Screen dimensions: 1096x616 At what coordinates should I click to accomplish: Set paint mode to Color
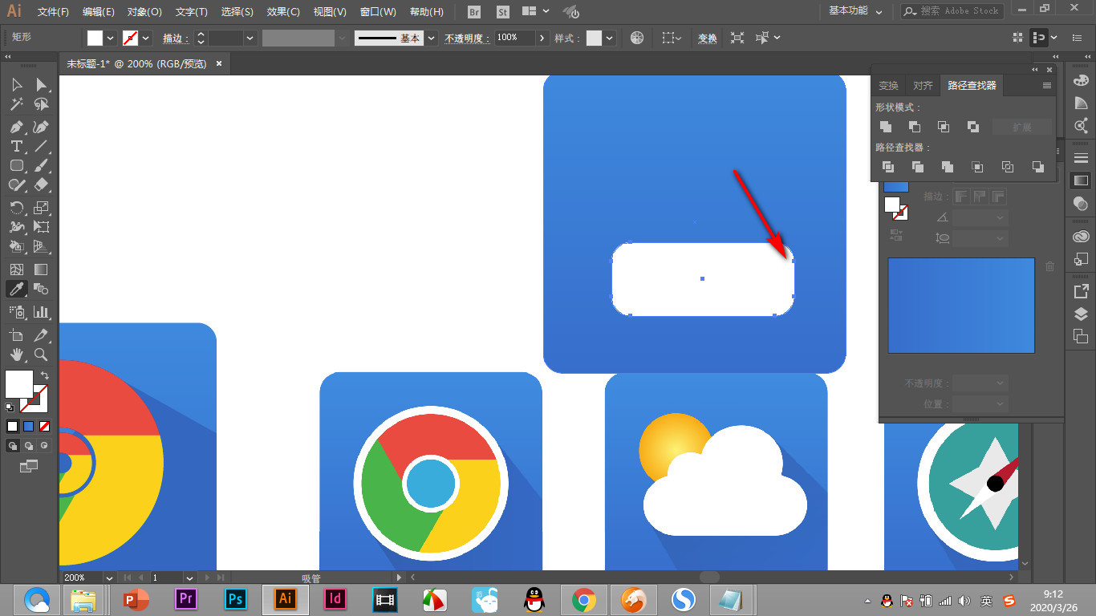pyautogui.click(x=12, y=426)
